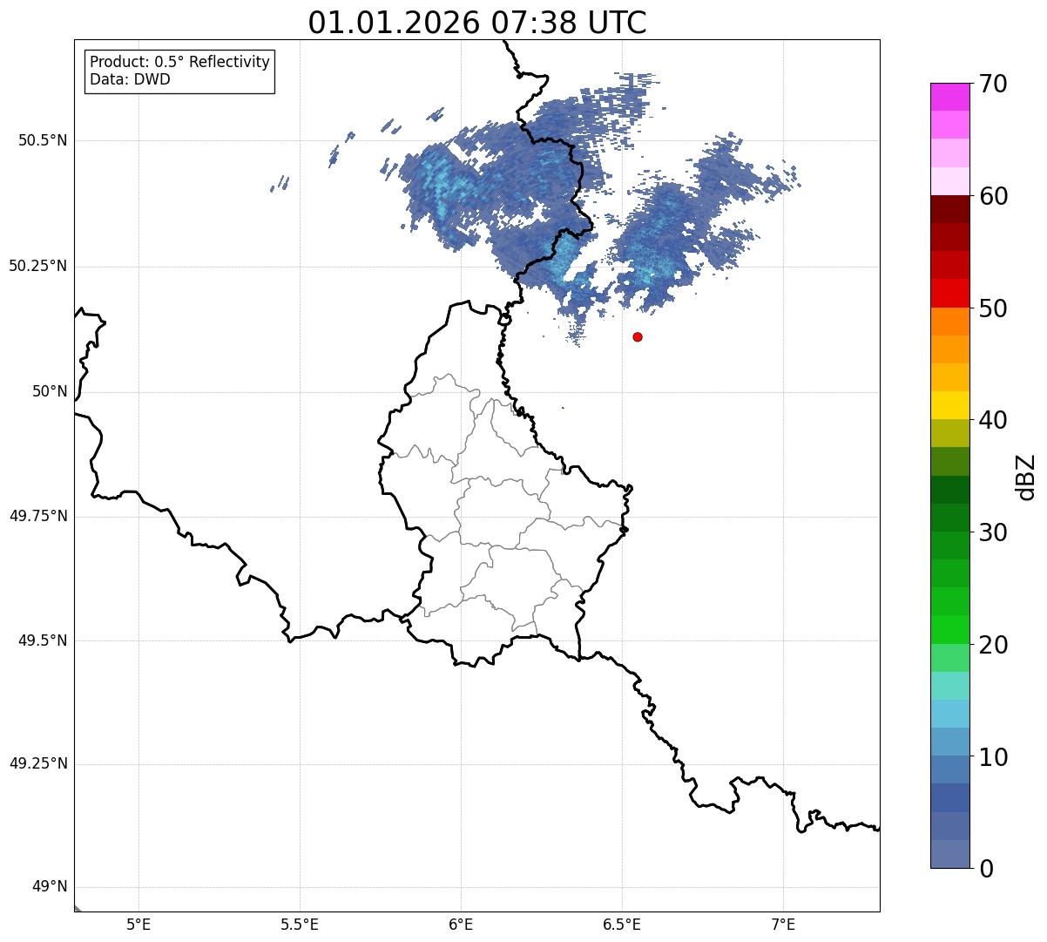Viewport: 1047px width, 942px height.
Task: Click the bright green colorbar segment at 20
Action: (949, 629)
